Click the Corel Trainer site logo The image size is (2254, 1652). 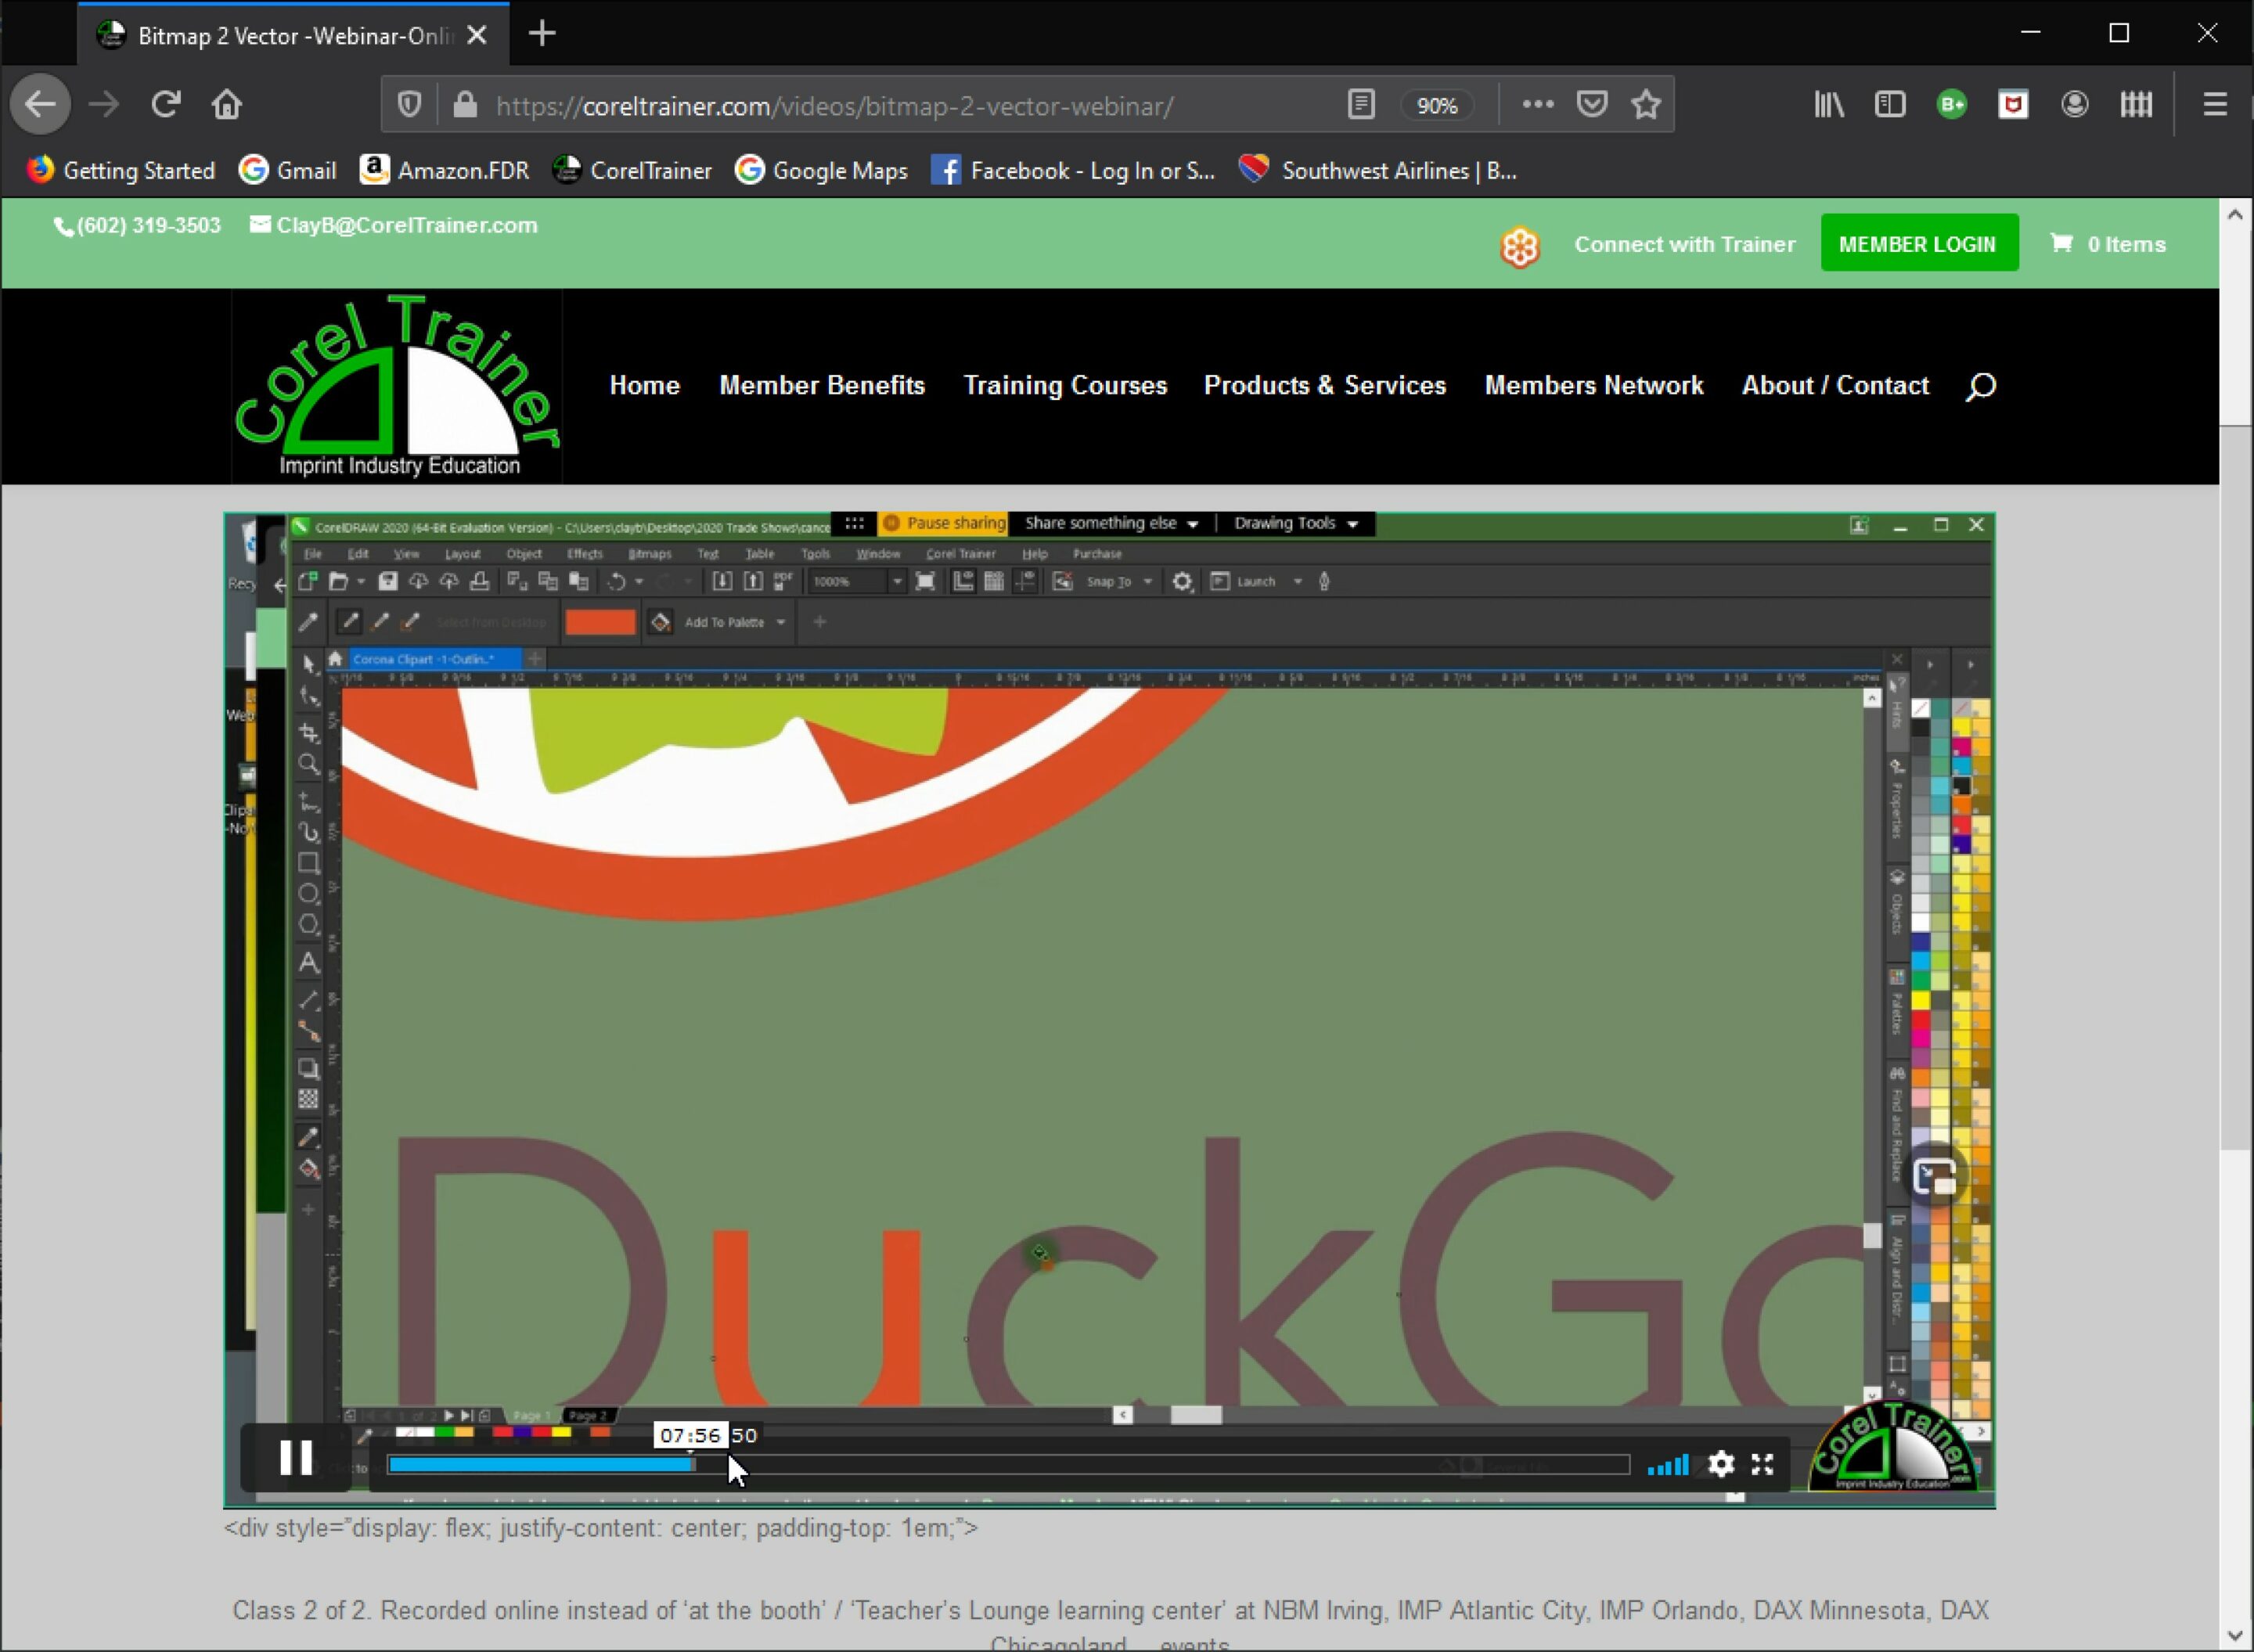397,386
